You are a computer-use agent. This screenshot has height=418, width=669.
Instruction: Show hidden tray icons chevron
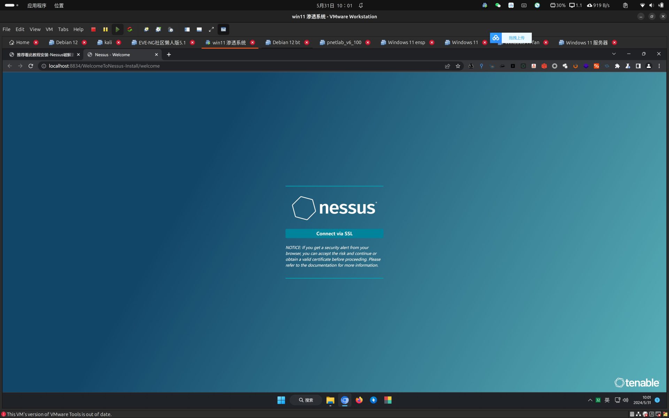590,400
